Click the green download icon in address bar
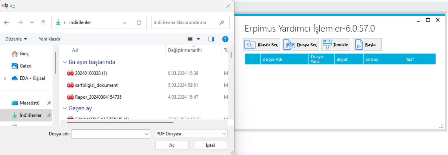This screenshot has height=155, width=448. (x=58, y=22)
